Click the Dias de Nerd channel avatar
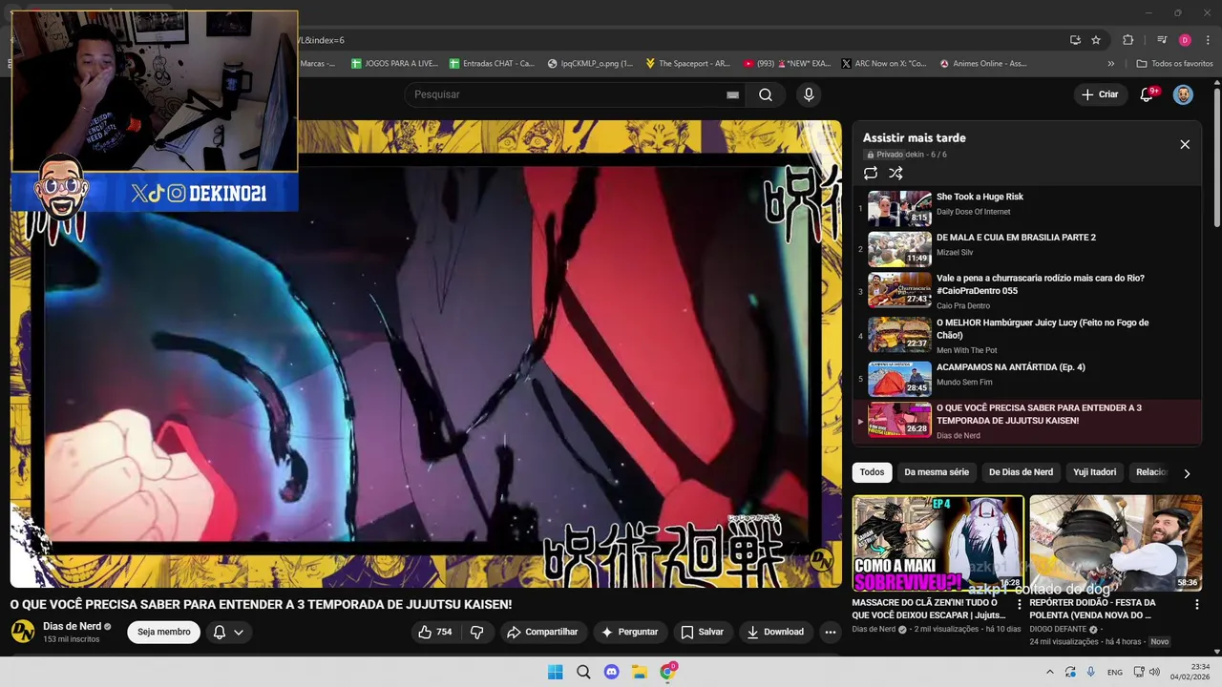 (23, 632)
